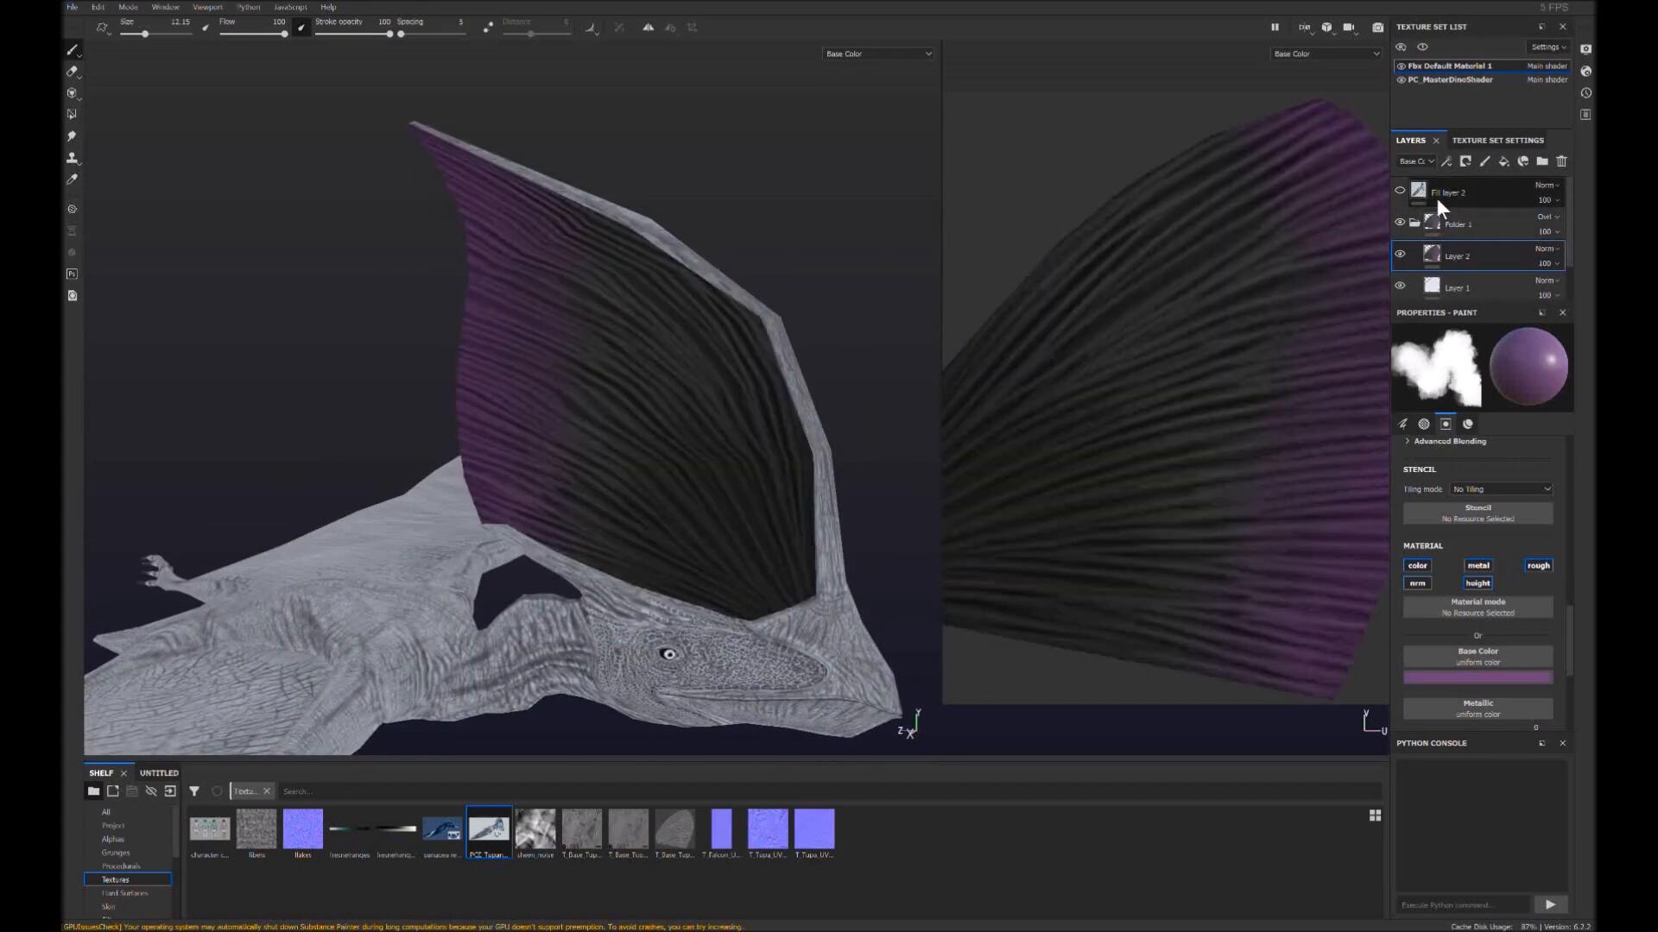Add a fill layer with bucket icon
The width and height of the screenshot is (1658, 932).
[x=1503, y=161]
